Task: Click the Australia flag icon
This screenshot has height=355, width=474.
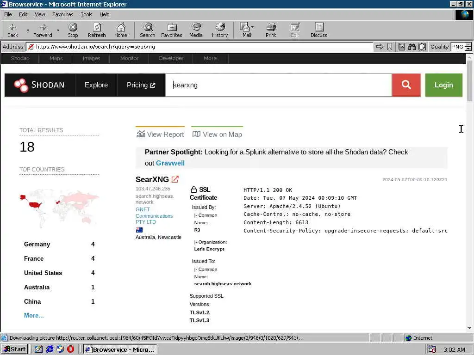Action: pos(139,230)
